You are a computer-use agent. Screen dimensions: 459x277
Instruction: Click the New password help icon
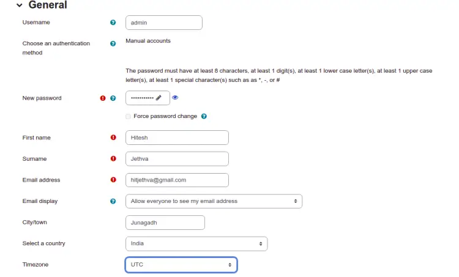113,98
